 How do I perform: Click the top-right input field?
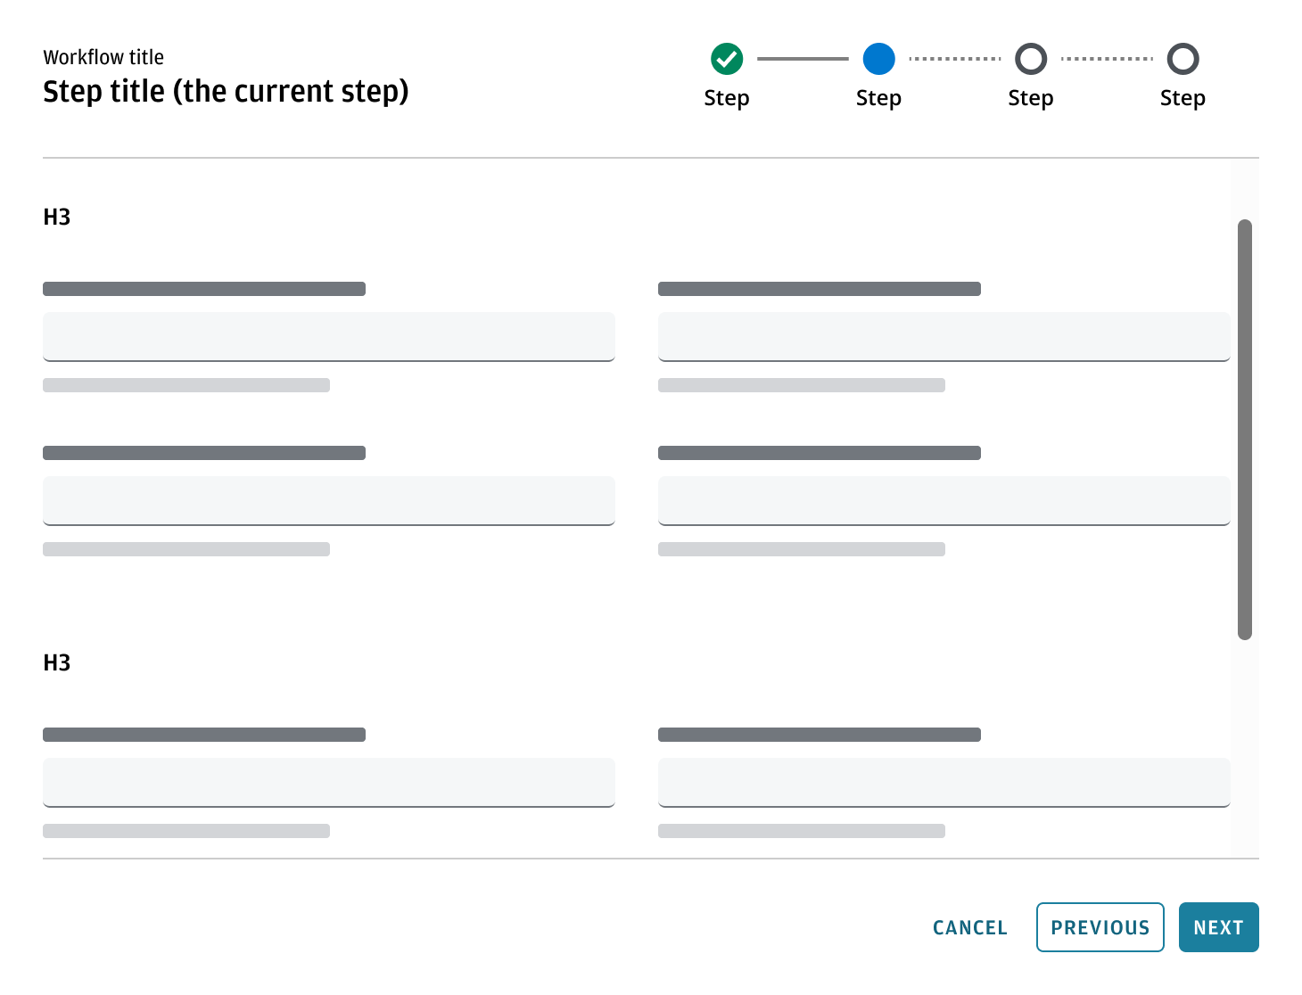point(944,336)
